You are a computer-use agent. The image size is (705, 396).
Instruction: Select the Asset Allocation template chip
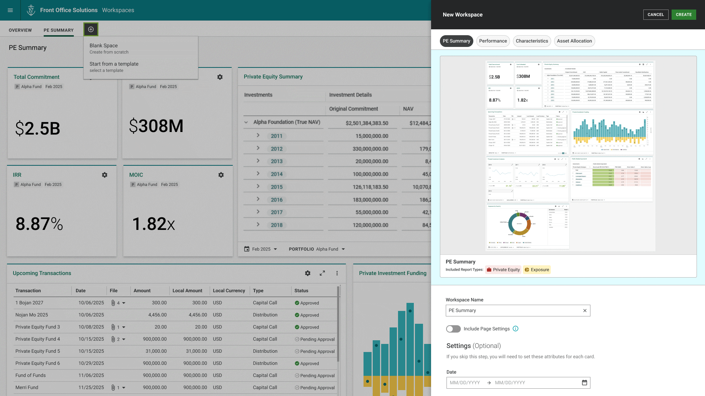coord(574,41)
